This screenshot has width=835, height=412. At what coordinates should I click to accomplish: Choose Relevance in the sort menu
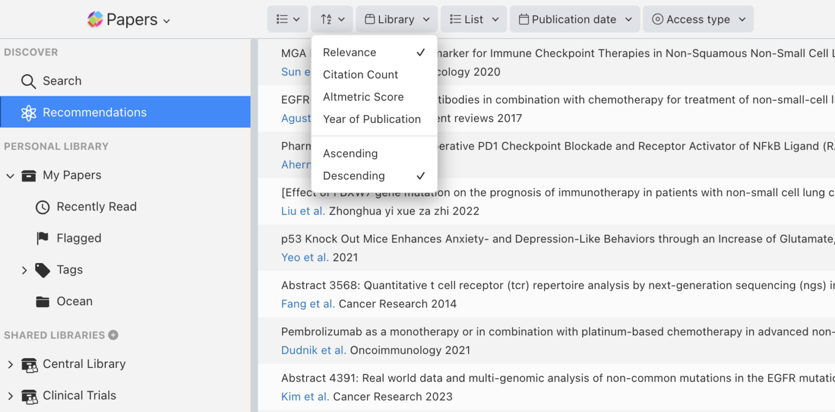coord(348,52)
